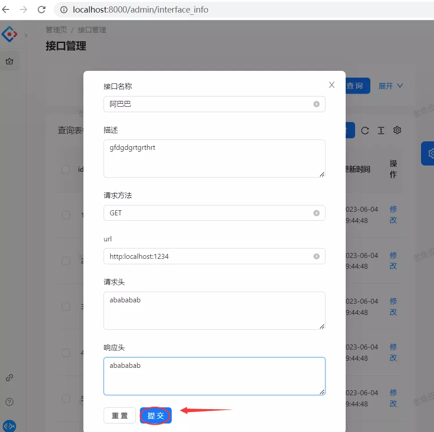Open table column settings gear
The height and width of the screenshot is (432, 434).
pos(397,130)
